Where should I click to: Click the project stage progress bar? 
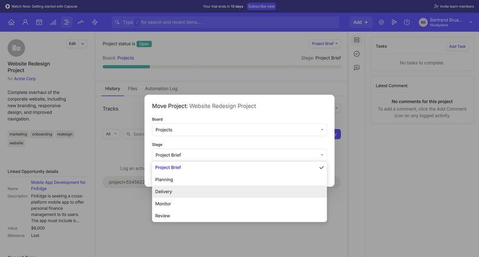point(221,67)
